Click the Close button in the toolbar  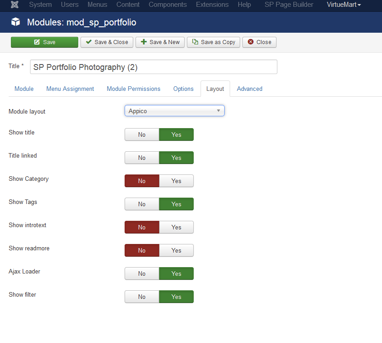[x=259, y=42]
